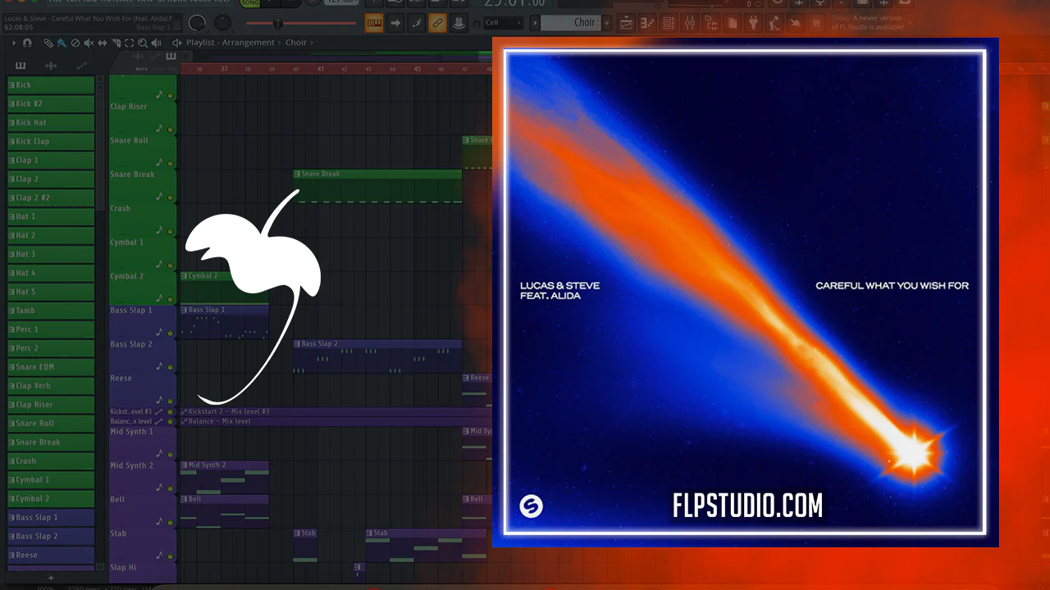Select the Zoom magnifier tool in playlist toolbar
Viewport: 1050px width, 590px height.
pyautogui.click(x=143, y=43)
